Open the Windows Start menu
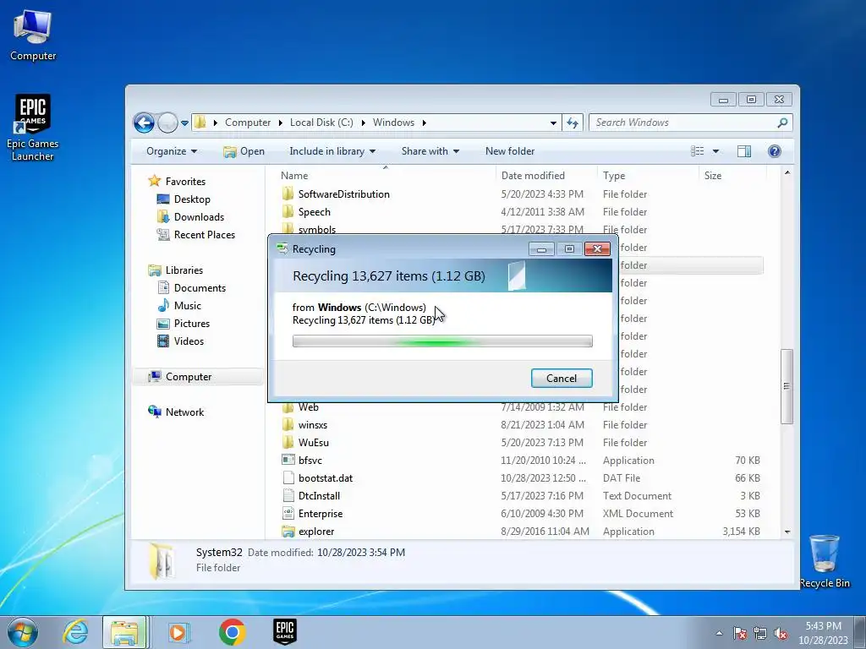Viewport: 866px width, 649px height. point(23,632)
